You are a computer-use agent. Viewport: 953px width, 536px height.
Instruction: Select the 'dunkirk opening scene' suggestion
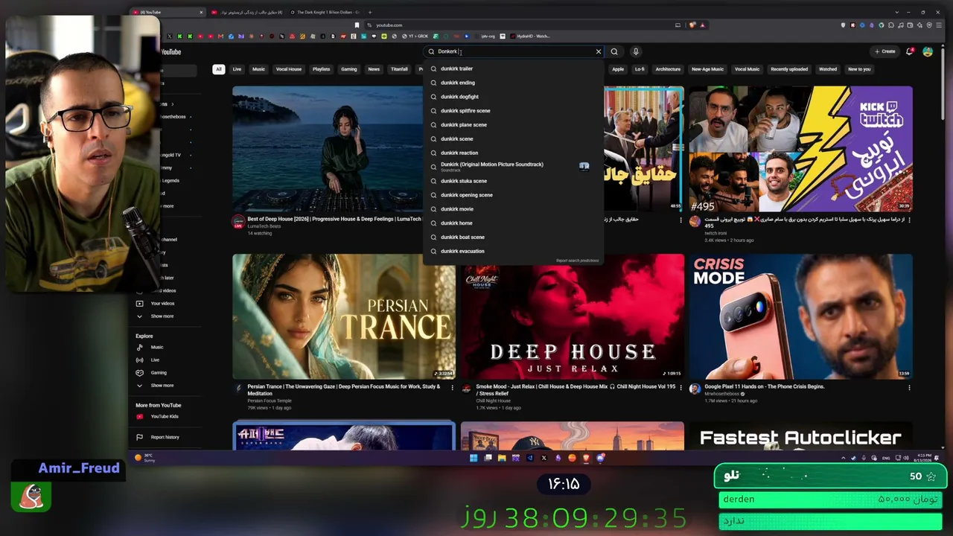point(513,195)
